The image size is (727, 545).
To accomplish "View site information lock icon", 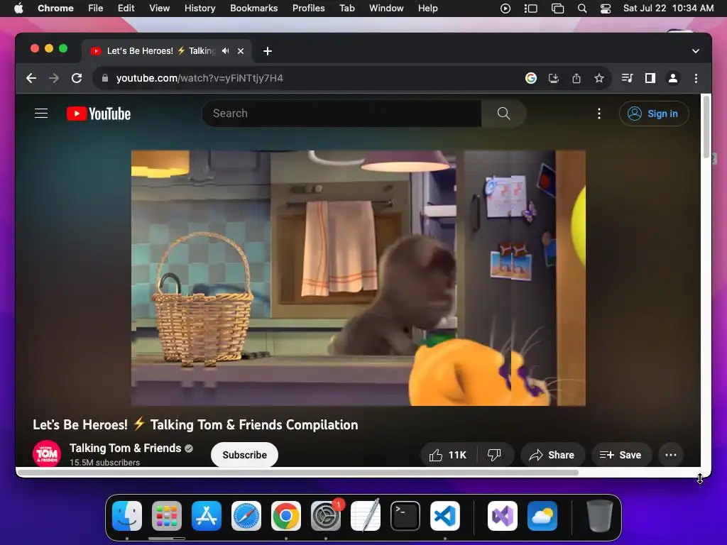I will (x=105, y=78).
